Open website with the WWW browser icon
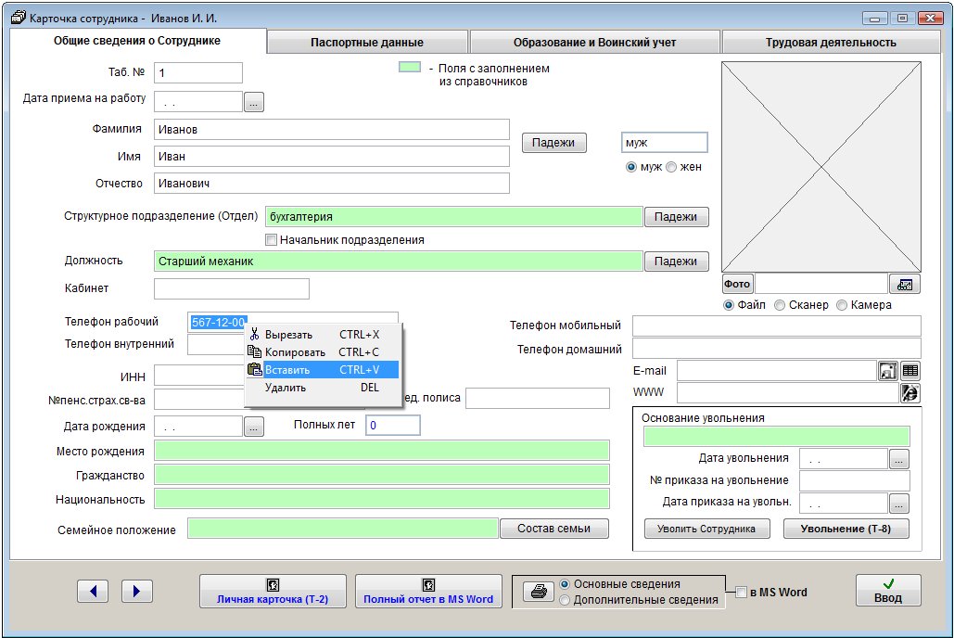Image resolution: width=954 pixels, height=638 pixels. coord(909,393)
